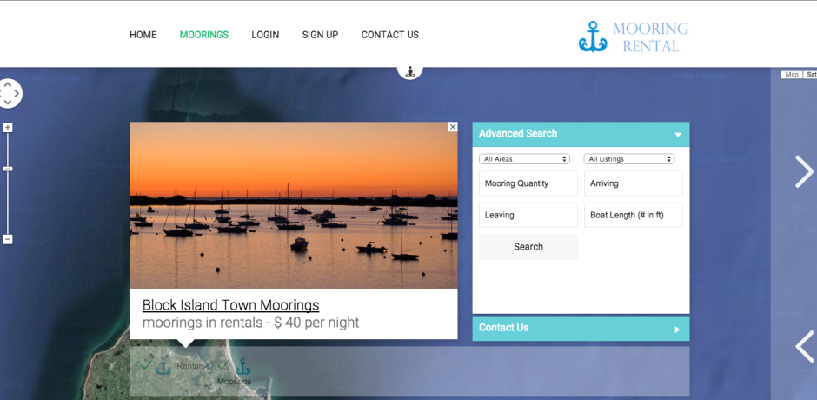This screenshot has width=817, height=400.
Task: Close the Block Island info popup
Action: click(x=452, y=127)
